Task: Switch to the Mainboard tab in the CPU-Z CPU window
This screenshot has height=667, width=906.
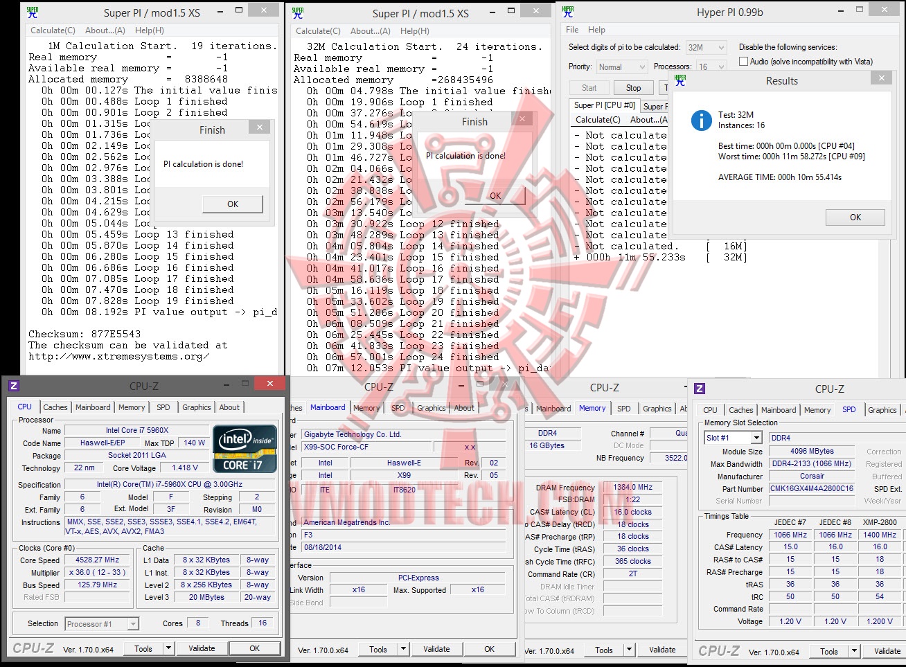Action: [x=93, y=407]
